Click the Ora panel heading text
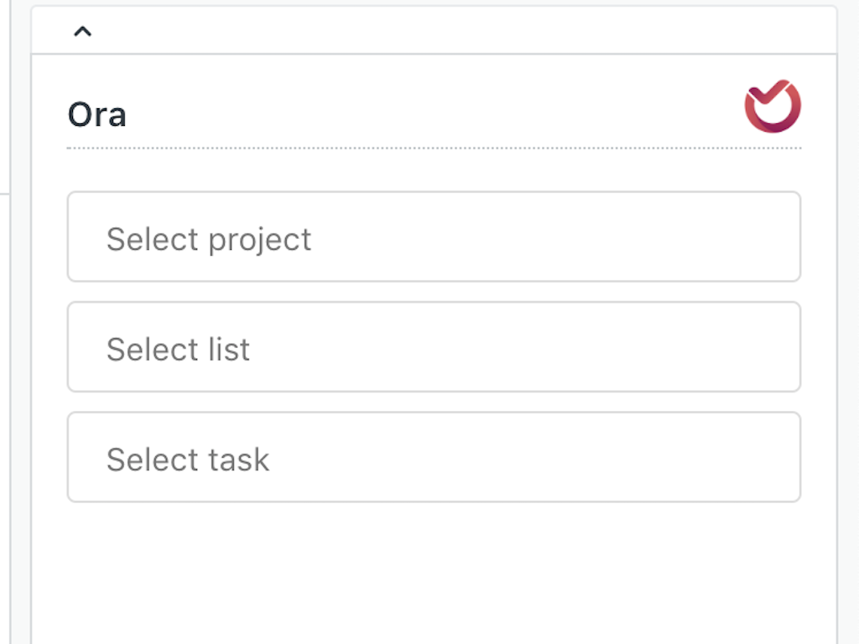 [97, 115]
